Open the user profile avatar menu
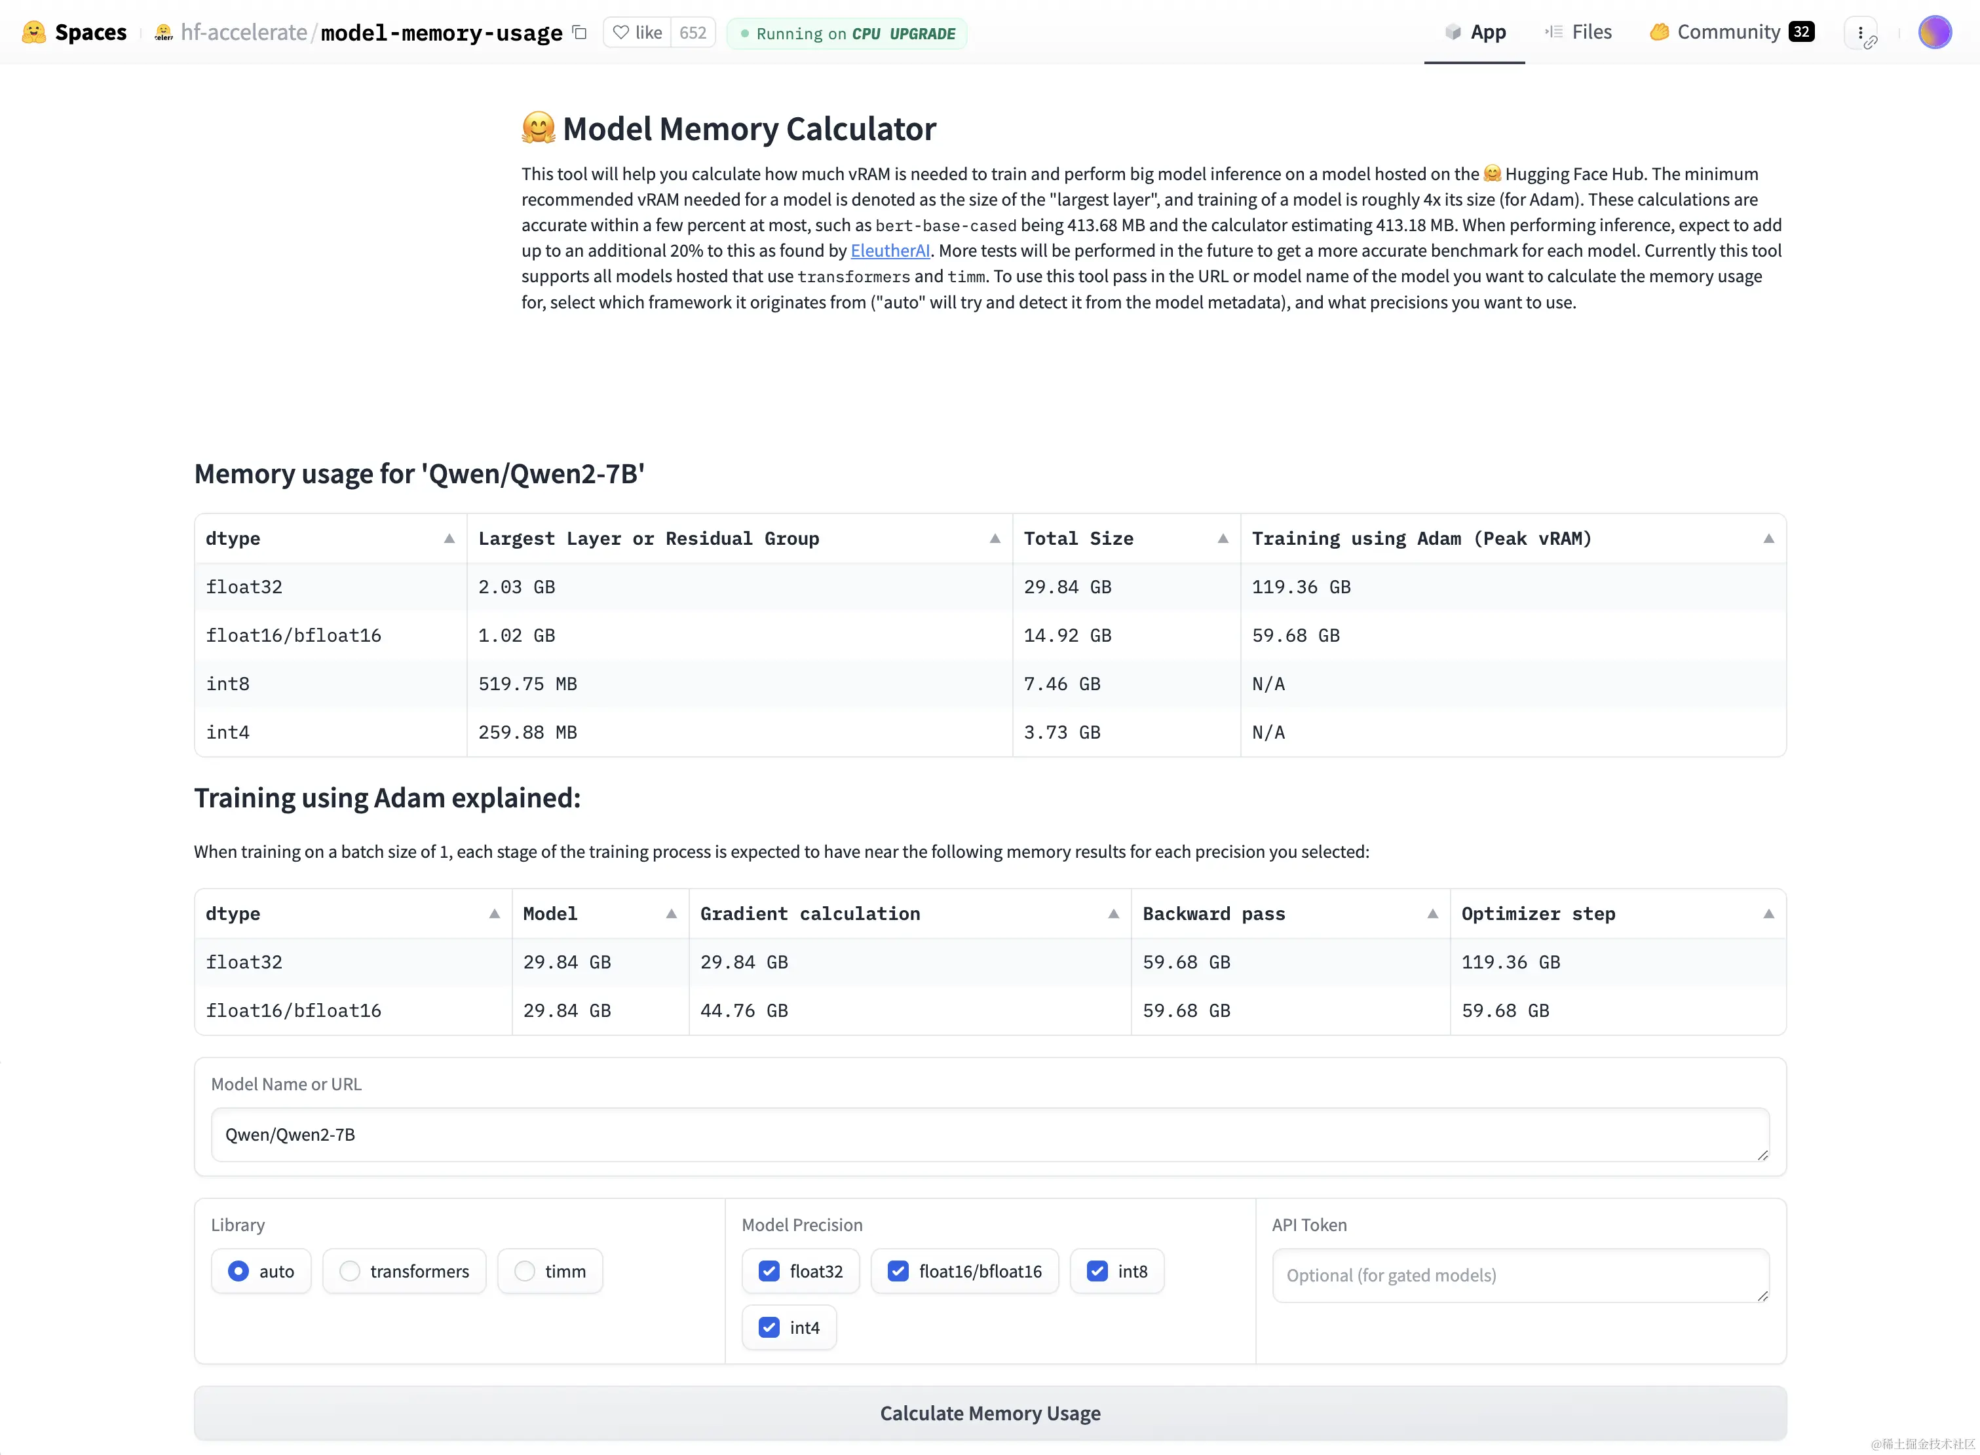1980x1455 pixels. (1935, 33)
